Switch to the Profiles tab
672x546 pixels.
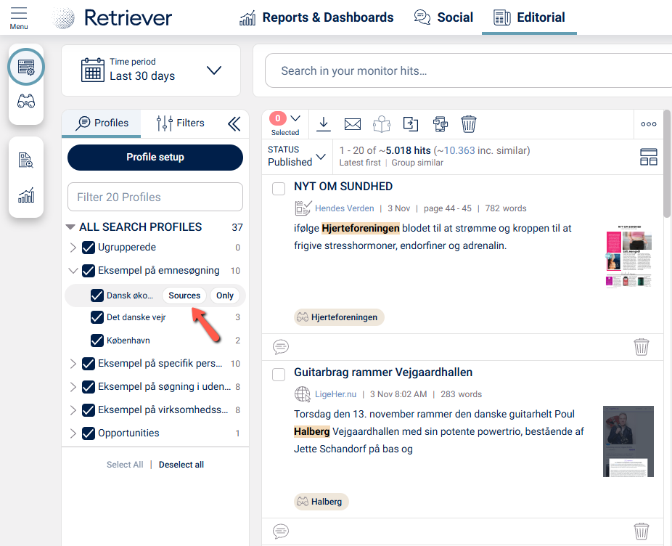click(x=102, y=123)
